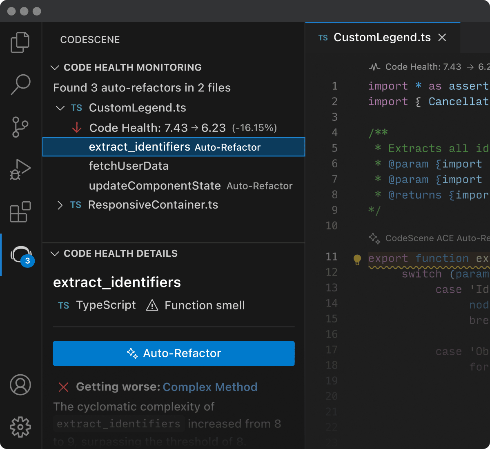Expand the ResponsiveContainer.ts tree node
Viewport: 490px width, 449px height.
point(60,205)
